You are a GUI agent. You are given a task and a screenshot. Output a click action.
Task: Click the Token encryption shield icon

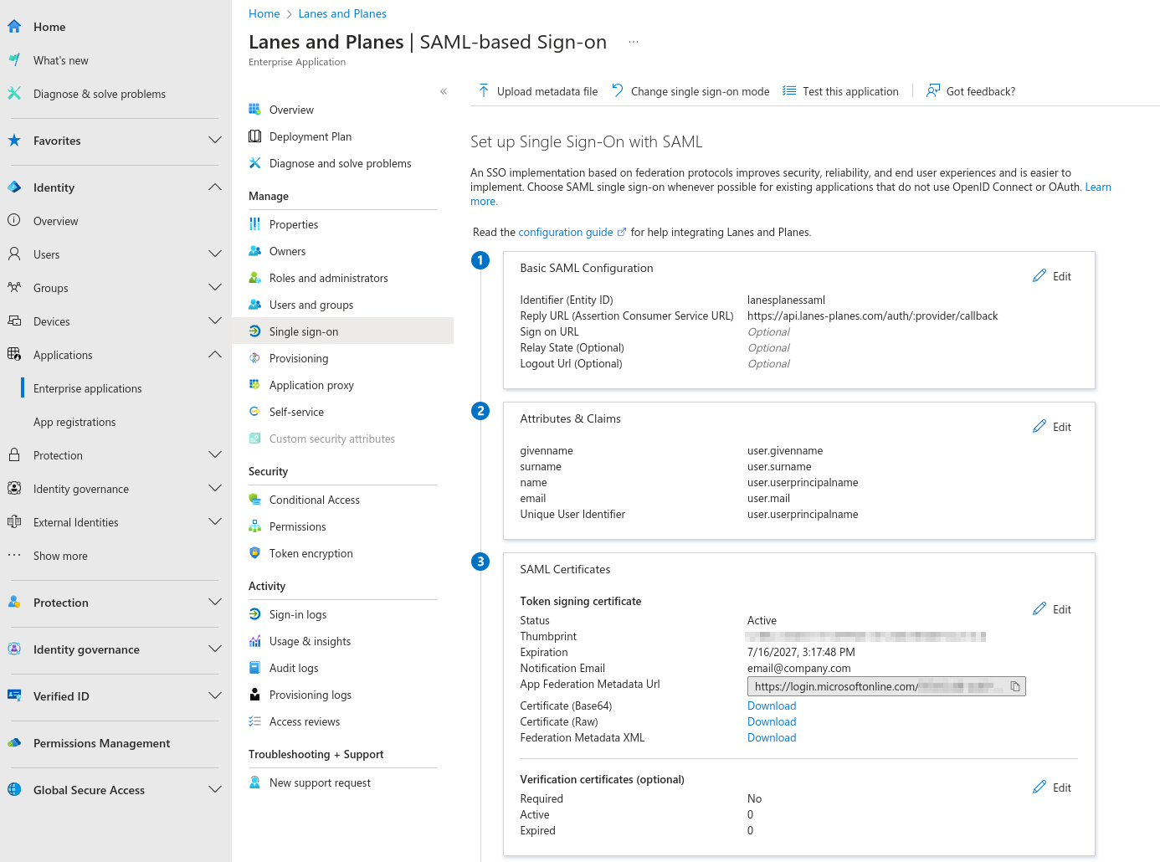click(255, 553)
